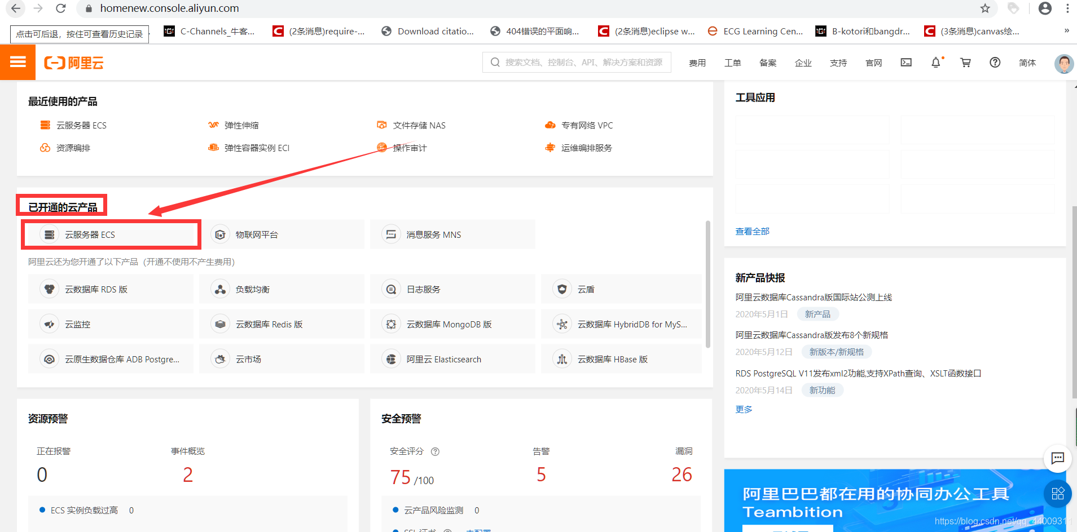
Task: Open 弹性伸缩 in recent products
Action: [234, 125]
